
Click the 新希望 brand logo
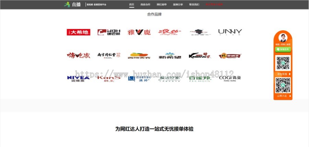coord(170,55)
